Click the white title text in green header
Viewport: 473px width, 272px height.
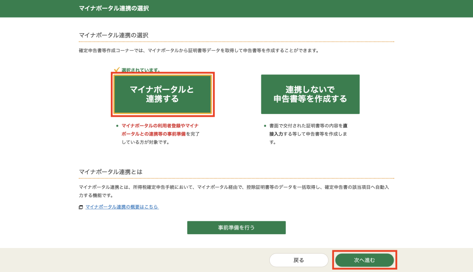click(114, 8)
